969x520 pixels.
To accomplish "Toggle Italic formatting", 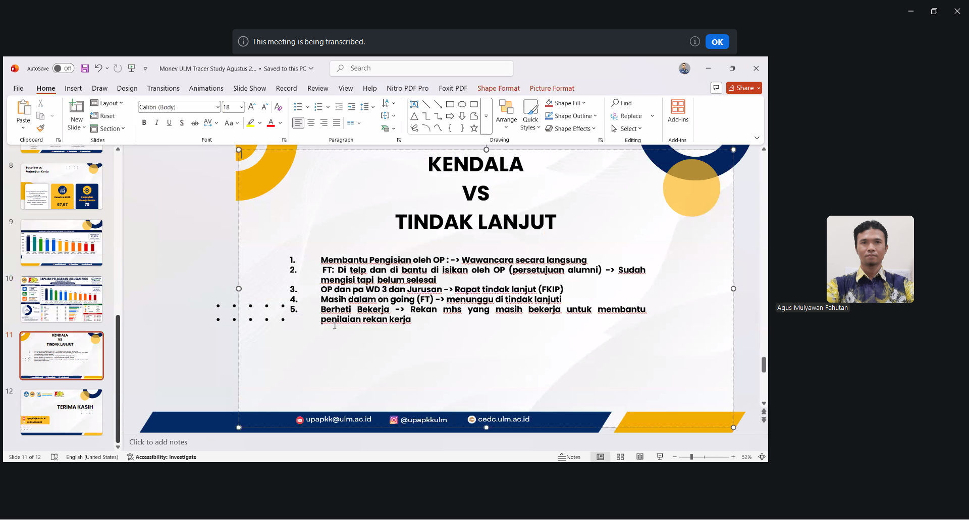I will click(157, 123).
